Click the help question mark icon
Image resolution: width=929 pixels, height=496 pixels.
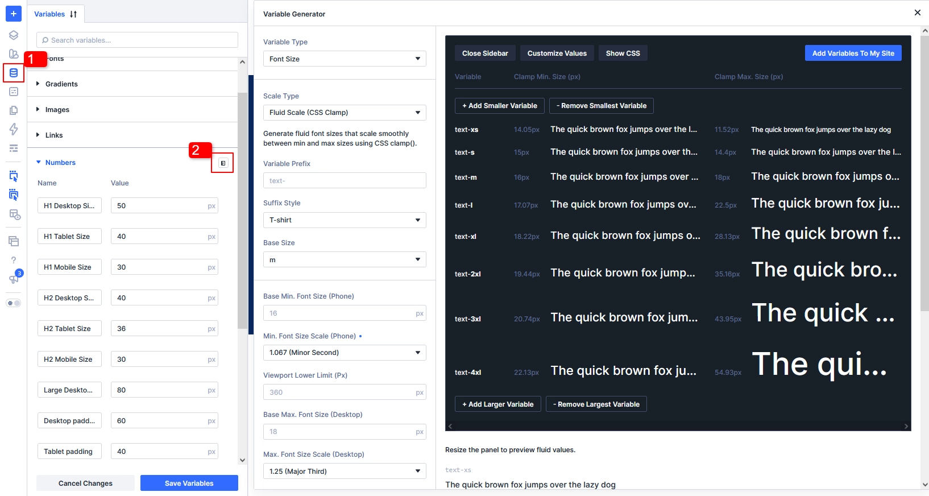[14, 260]
